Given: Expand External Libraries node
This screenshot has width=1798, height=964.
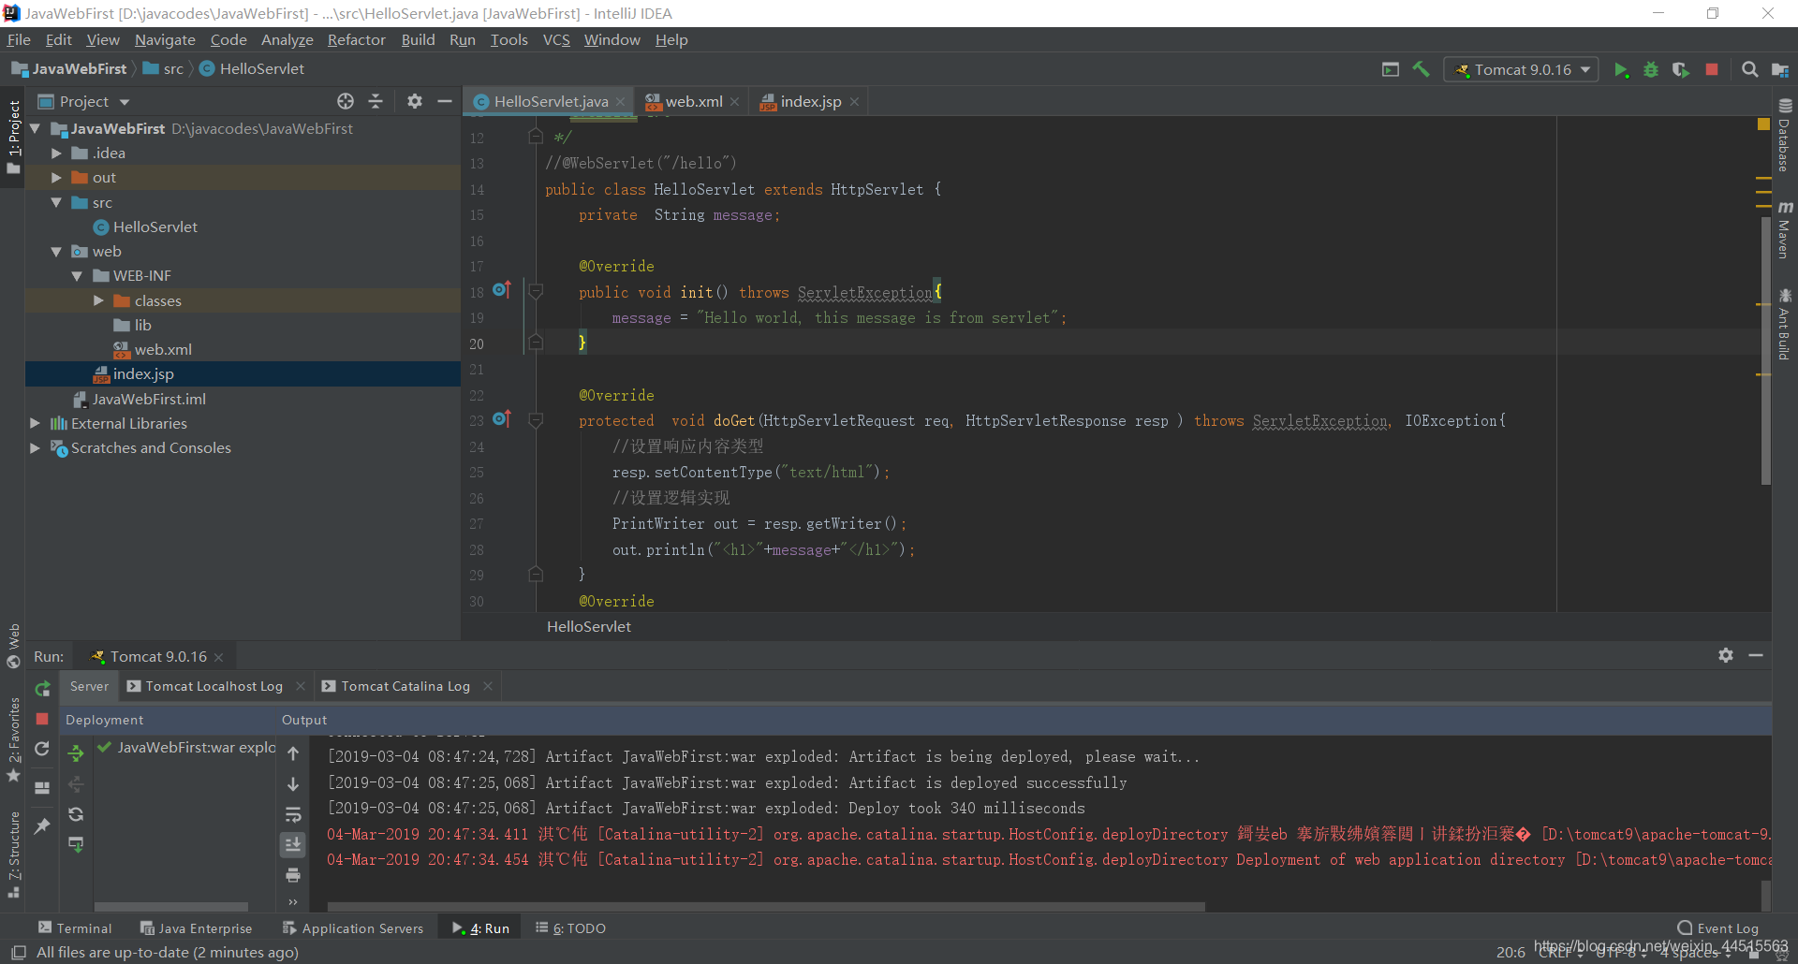Looking at the screenshot, I should (35, 423).
